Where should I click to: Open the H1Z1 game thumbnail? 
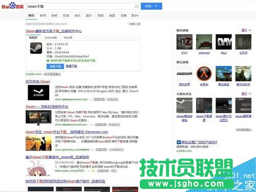(184, 42)
